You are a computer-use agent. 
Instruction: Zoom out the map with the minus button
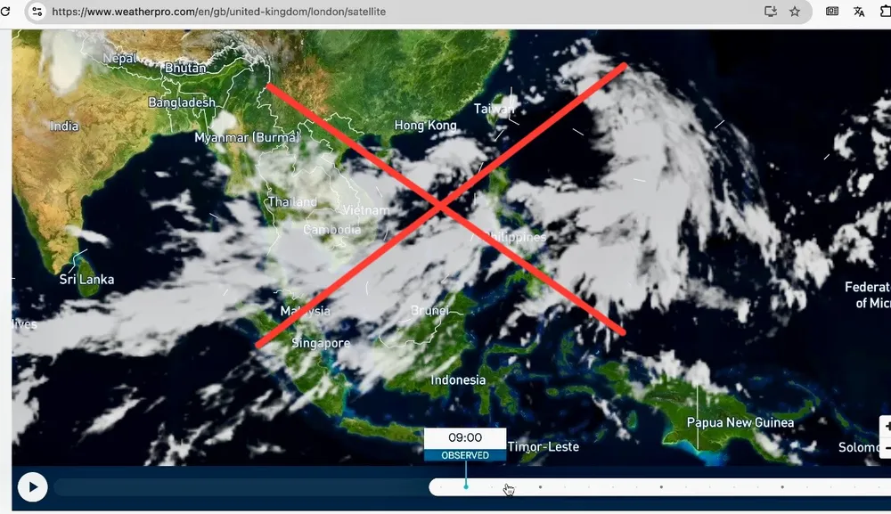pos(887,447)
